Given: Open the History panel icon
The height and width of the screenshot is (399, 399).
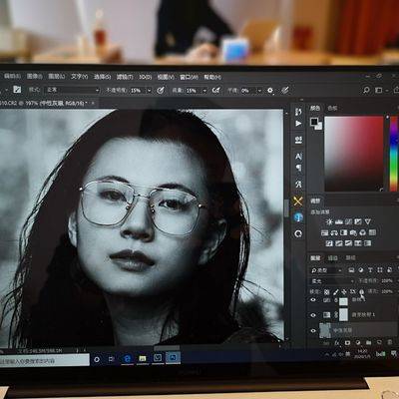Looking at the screenshot, I should 298,112.
